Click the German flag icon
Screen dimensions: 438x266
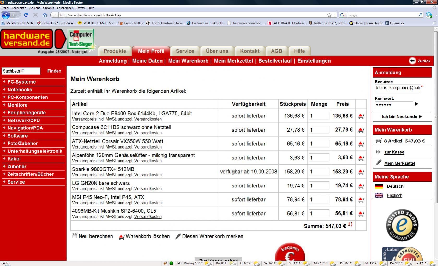coord(379,186)
